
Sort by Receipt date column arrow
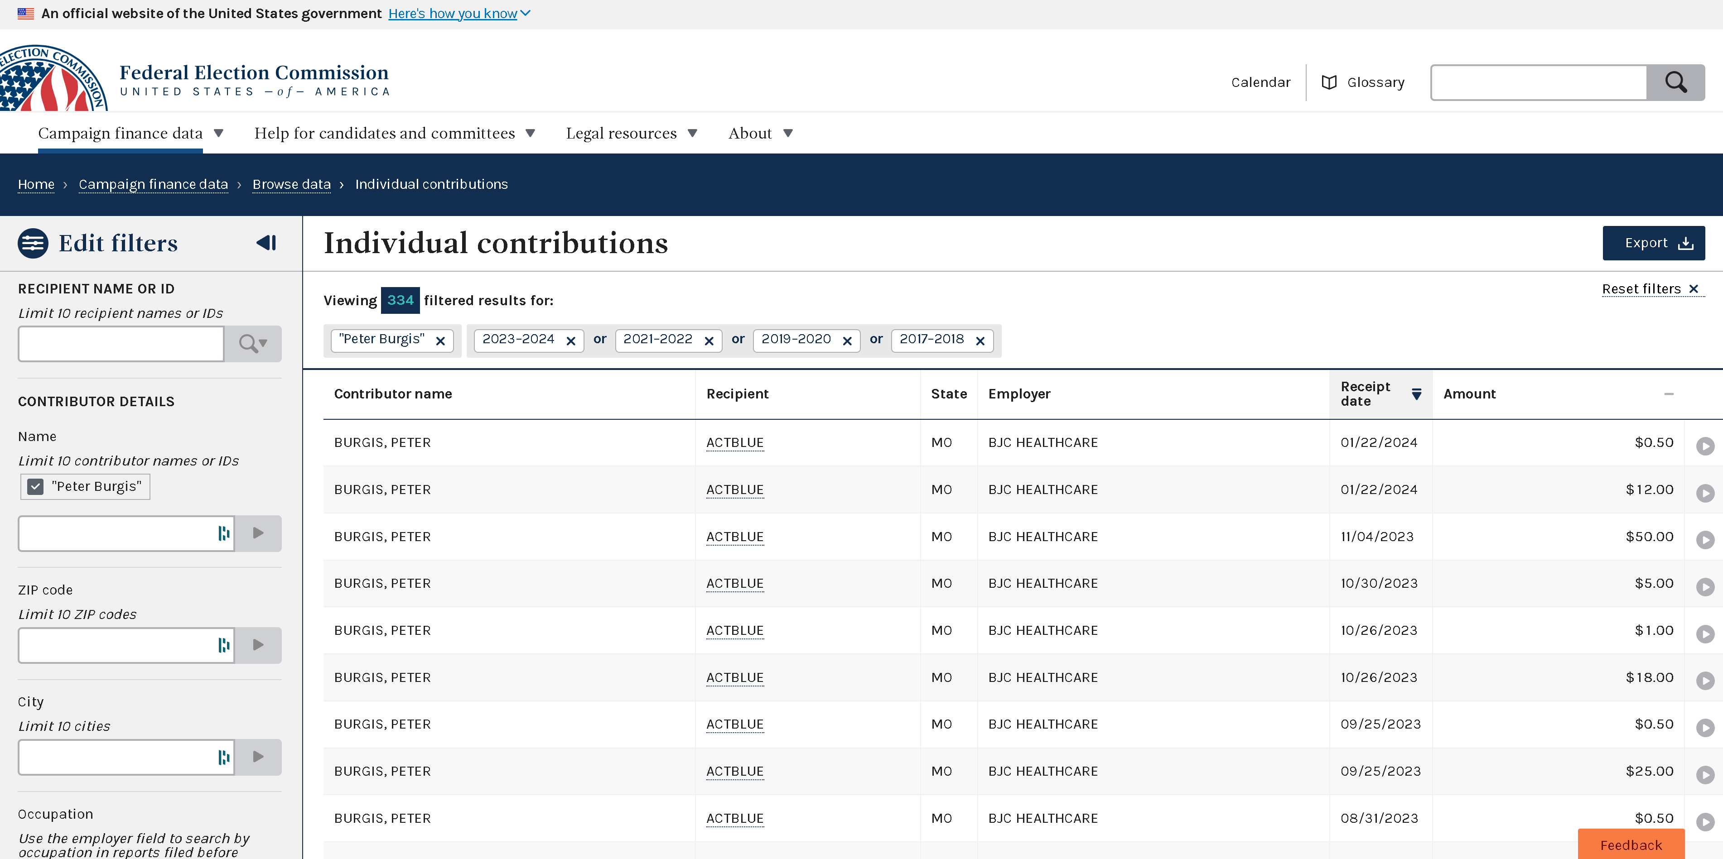[x=1416, y=394]
